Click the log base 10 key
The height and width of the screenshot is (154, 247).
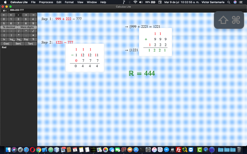(12, 39)
